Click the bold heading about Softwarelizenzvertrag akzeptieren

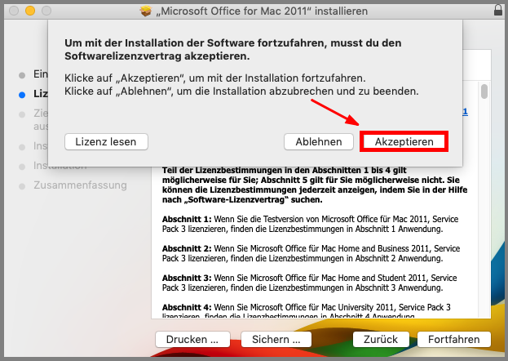click(x=232, y=49)
